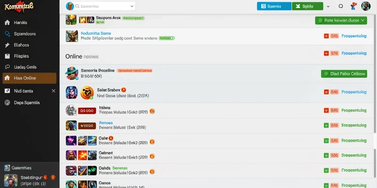Click the home icon beside Hardis
377x188 pixels.
7,22
